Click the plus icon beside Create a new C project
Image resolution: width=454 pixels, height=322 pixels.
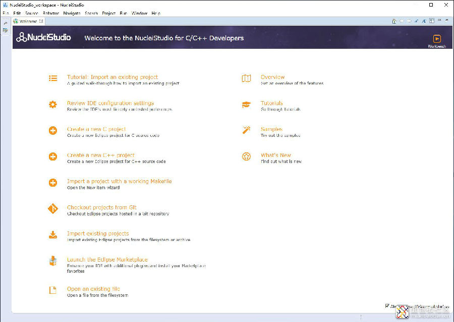pos(52,130)
